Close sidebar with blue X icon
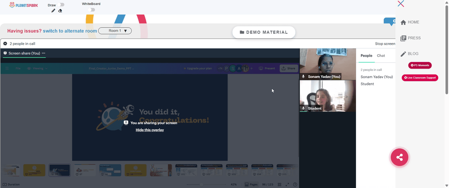Screen dimensions: 449x188 tap(401, 4)
